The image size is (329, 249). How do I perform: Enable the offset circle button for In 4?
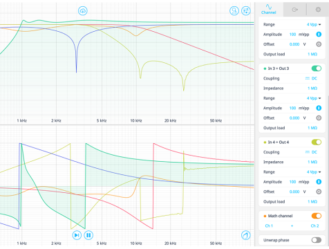319,192
